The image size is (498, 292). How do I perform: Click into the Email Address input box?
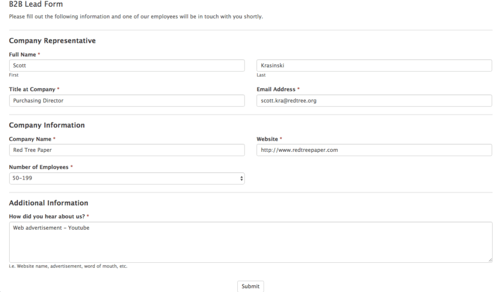point(374,101)
